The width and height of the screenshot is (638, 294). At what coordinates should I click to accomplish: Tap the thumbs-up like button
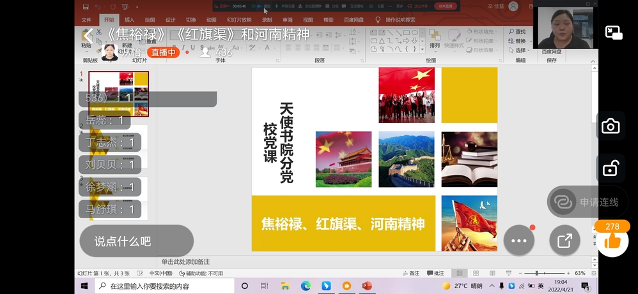[612, 240]
